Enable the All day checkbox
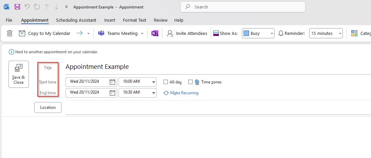This screenshot has height=158, width=371. pyautogui.click(x=166, y=82)
